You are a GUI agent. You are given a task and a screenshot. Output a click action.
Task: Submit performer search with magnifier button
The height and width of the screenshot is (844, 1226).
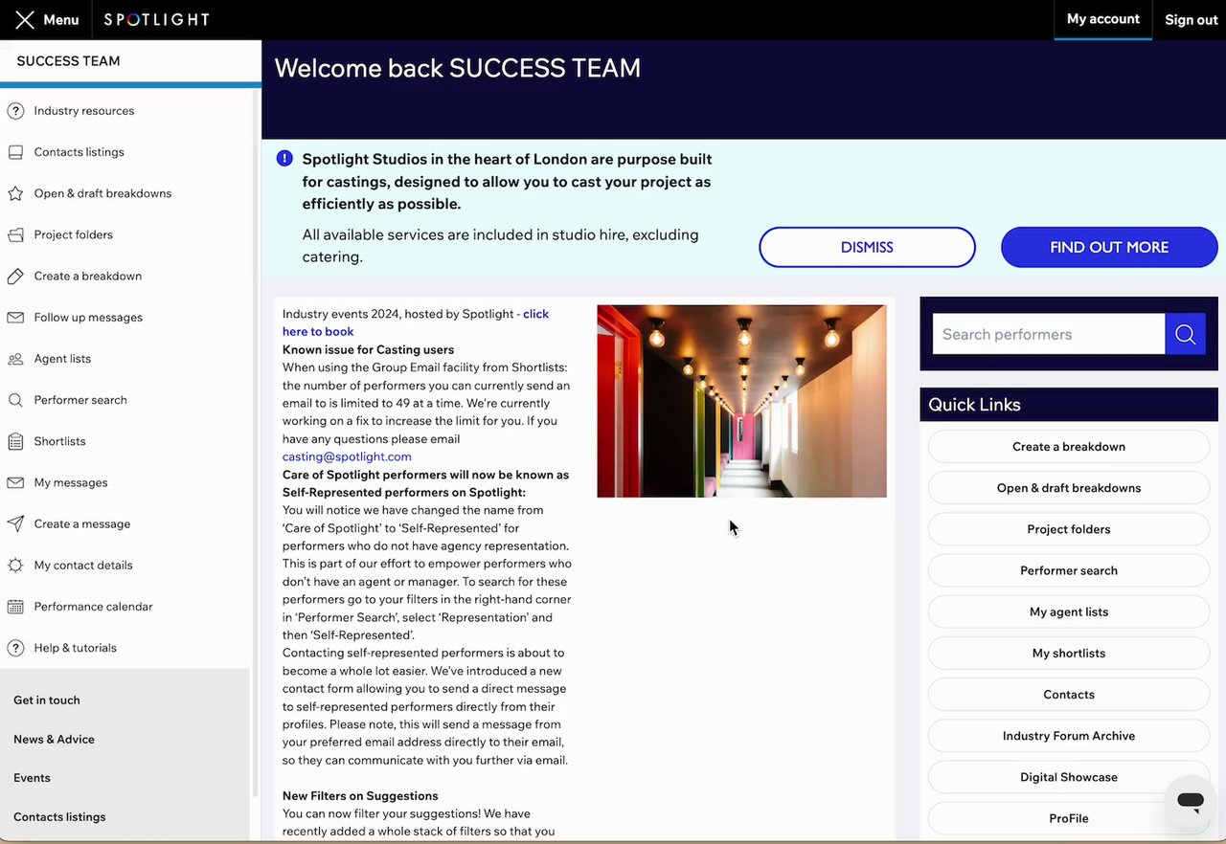(x=1185, y=334)
